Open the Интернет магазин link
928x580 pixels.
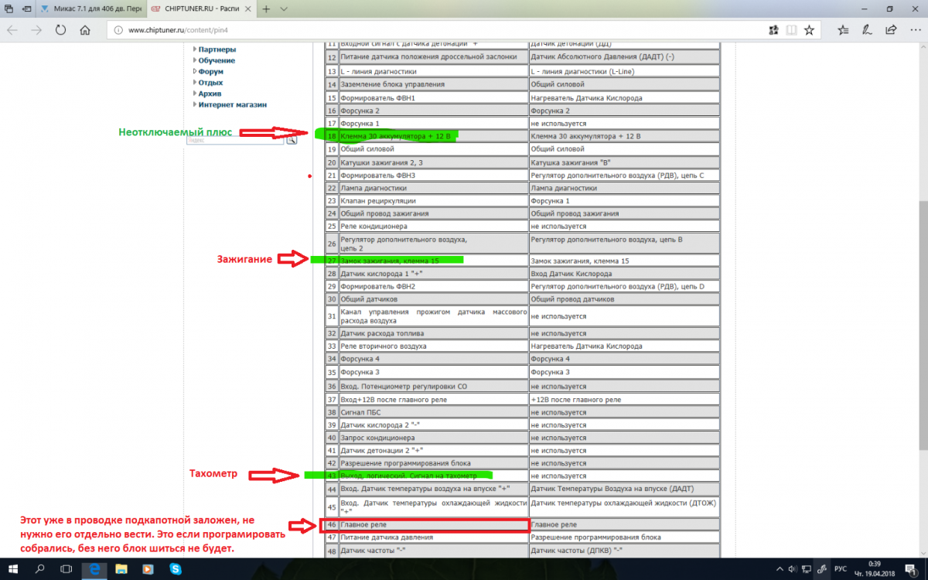tap(232, 104)
